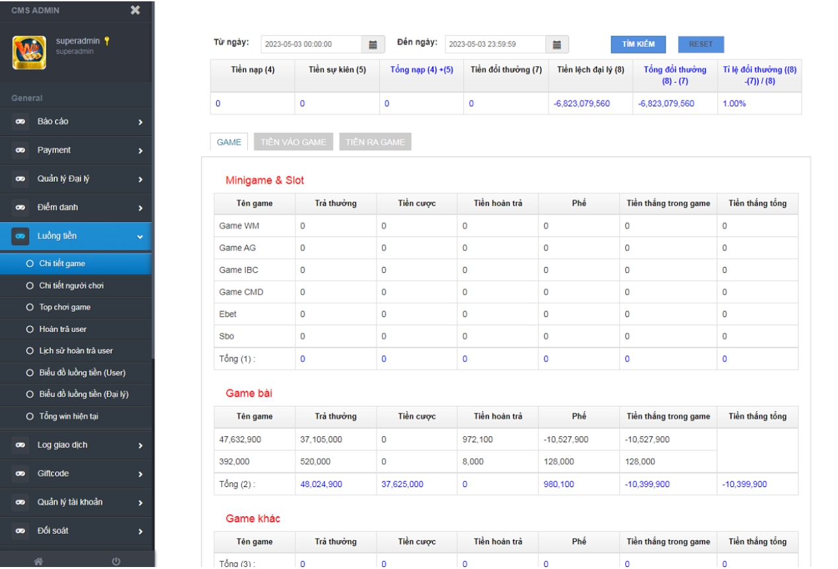Click the home icon at the sidebar bottom

point(39,562)
